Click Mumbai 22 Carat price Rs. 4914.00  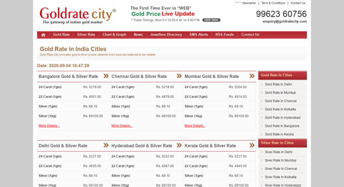(238, 96)
